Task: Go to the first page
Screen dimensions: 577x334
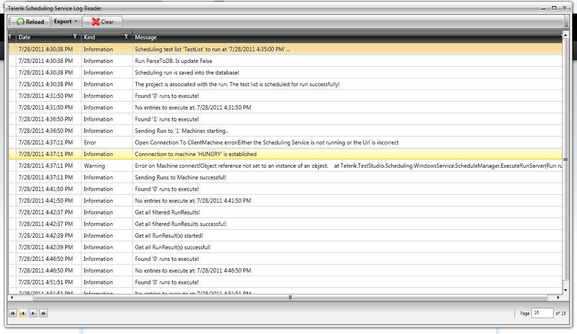Action: coord(13,314)
